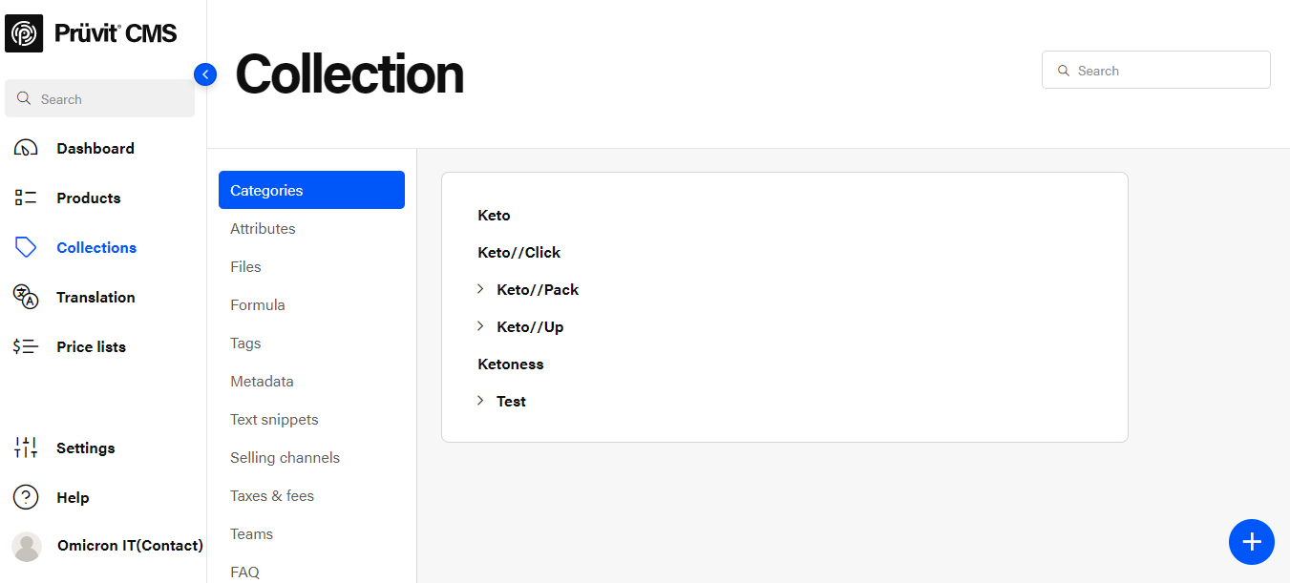Click the Prüvit logo icon
This screenshot has width=1290, height=583.
tap(24, 33)
